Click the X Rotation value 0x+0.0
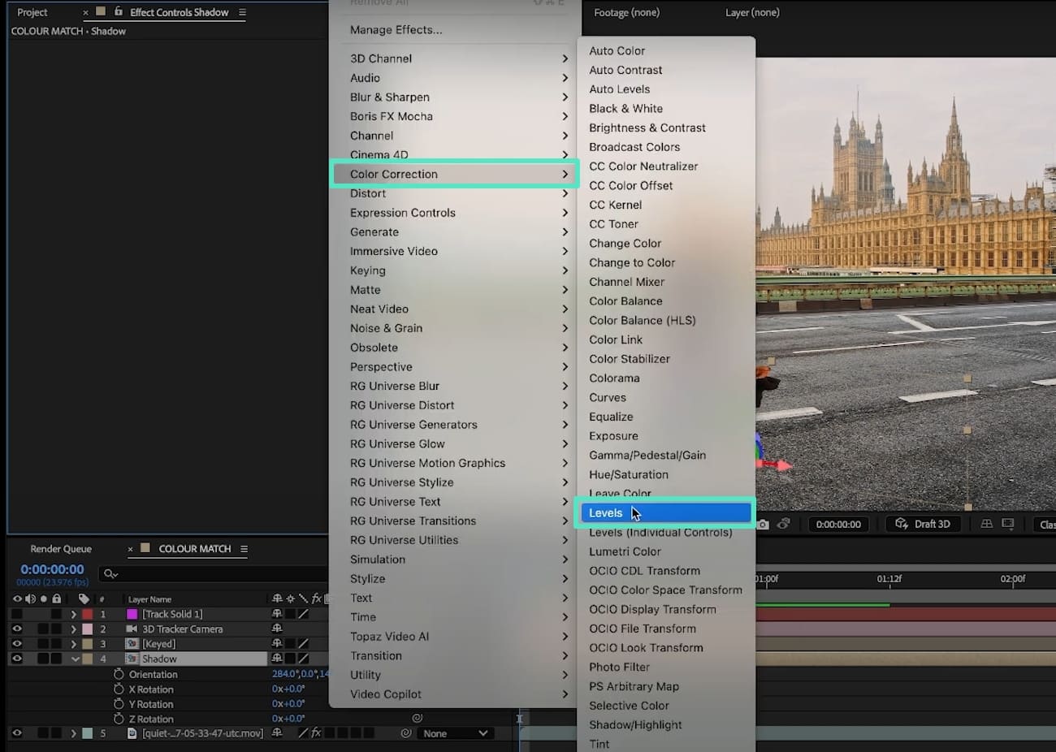1056x752 pixels. pos(288,689)
